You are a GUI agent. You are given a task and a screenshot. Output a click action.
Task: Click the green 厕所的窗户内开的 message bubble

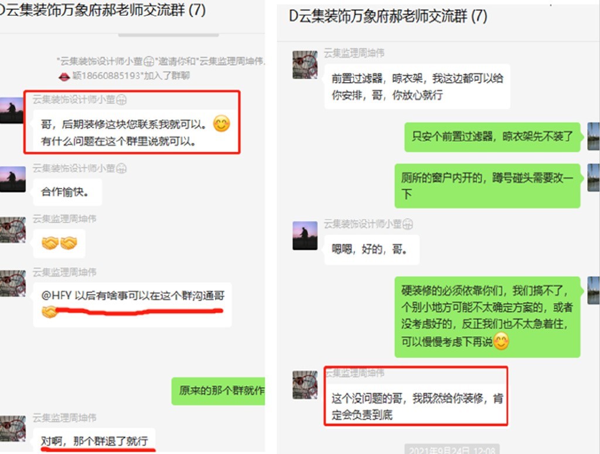487,186
